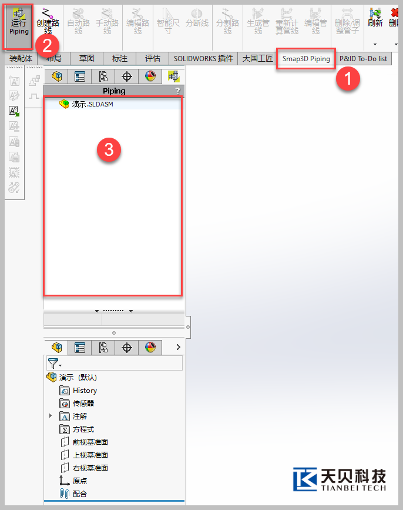
Task: Click the Piping panel help question mark
Action: pyautogui.click(x=177, y=91)
